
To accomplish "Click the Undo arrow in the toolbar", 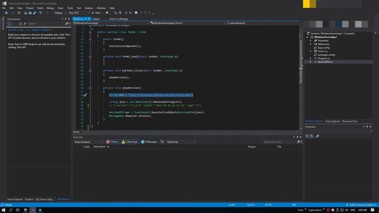I will point(40,13).
